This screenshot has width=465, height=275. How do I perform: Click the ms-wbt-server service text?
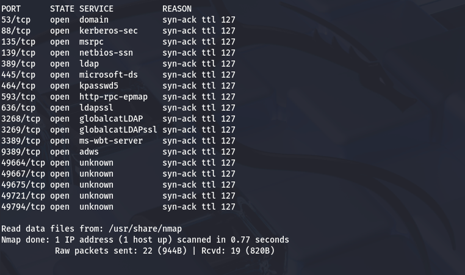coord(111,141)
